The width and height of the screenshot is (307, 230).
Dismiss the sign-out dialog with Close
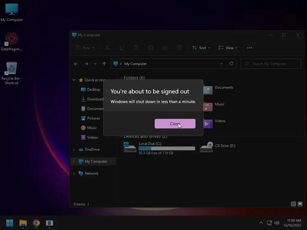tap(175, 124)
